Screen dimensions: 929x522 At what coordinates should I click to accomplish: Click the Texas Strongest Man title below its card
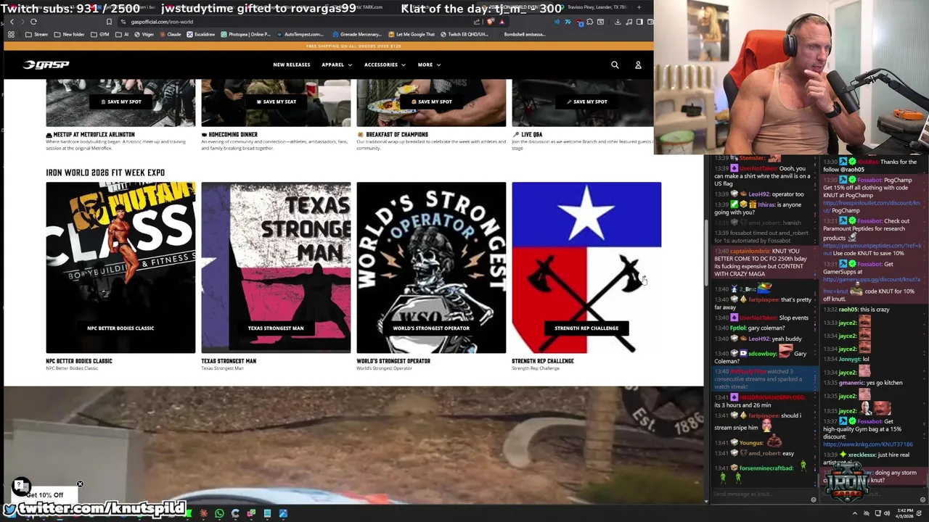coord(229,360)
